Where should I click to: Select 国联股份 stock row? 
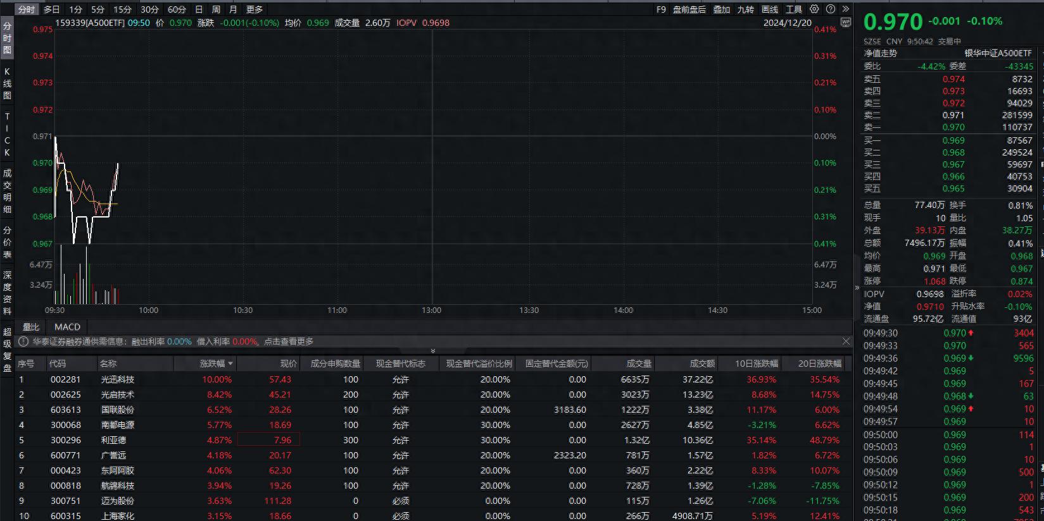(x=434, y=410)
